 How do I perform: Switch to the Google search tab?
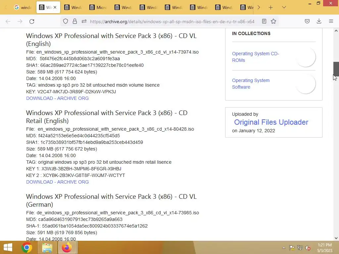point(23,7)
